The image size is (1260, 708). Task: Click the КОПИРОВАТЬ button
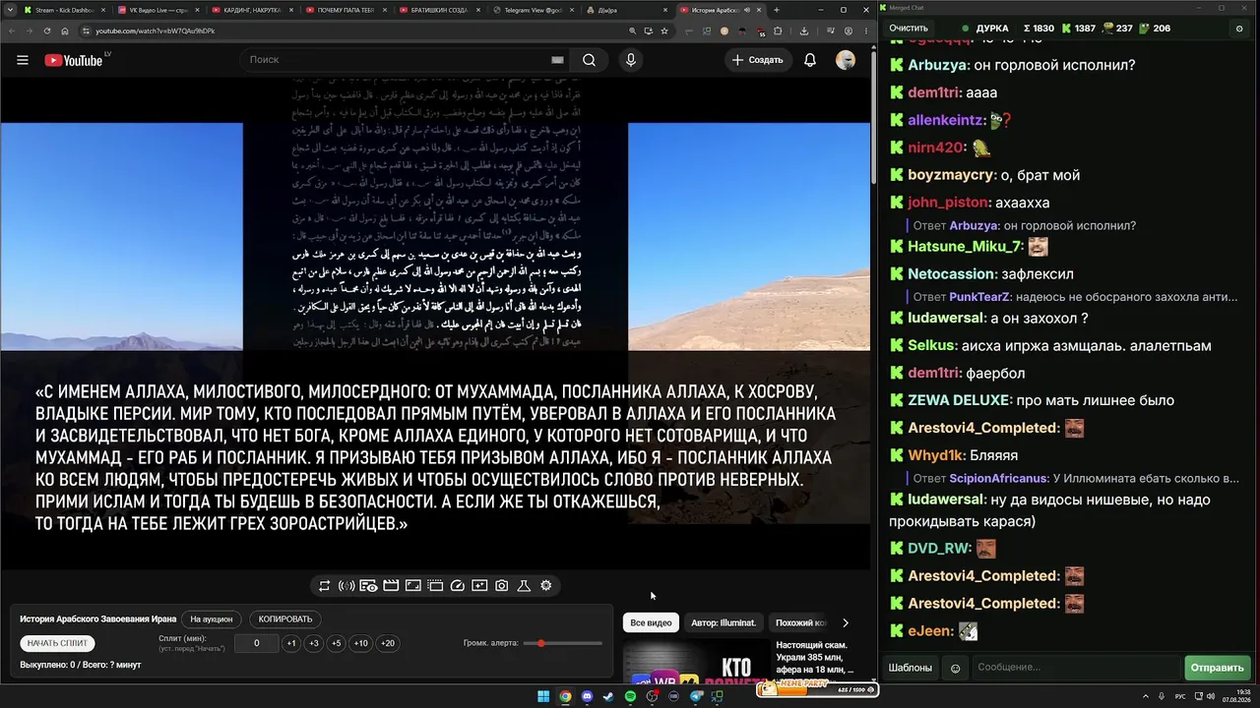(x=285, y=619)
